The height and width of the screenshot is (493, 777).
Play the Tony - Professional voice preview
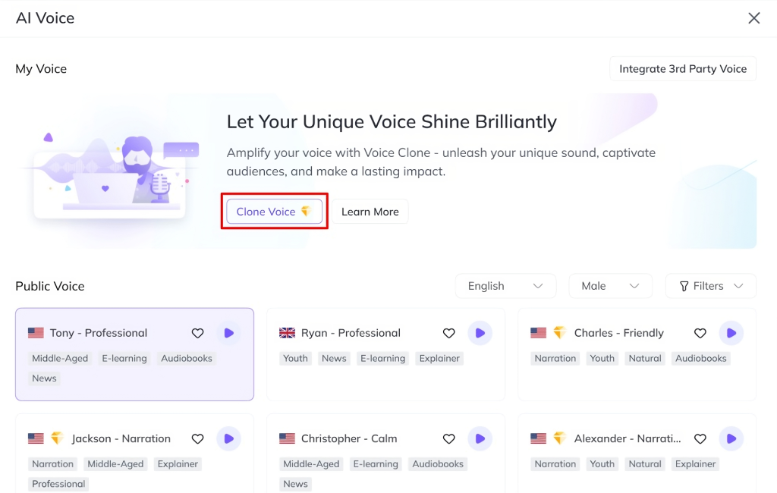click(x=228, y=333)
